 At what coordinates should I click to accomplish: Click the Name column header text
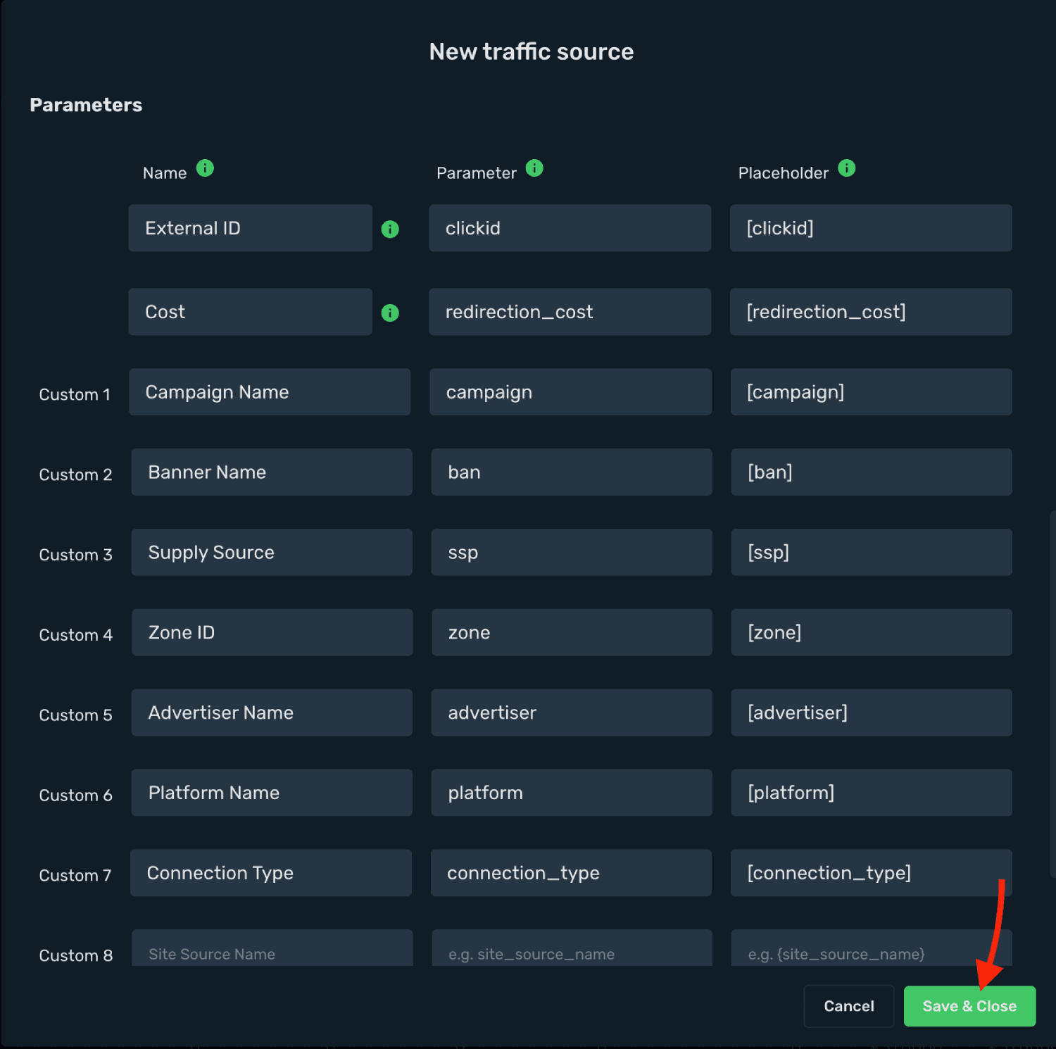click(x=165, y=173)
